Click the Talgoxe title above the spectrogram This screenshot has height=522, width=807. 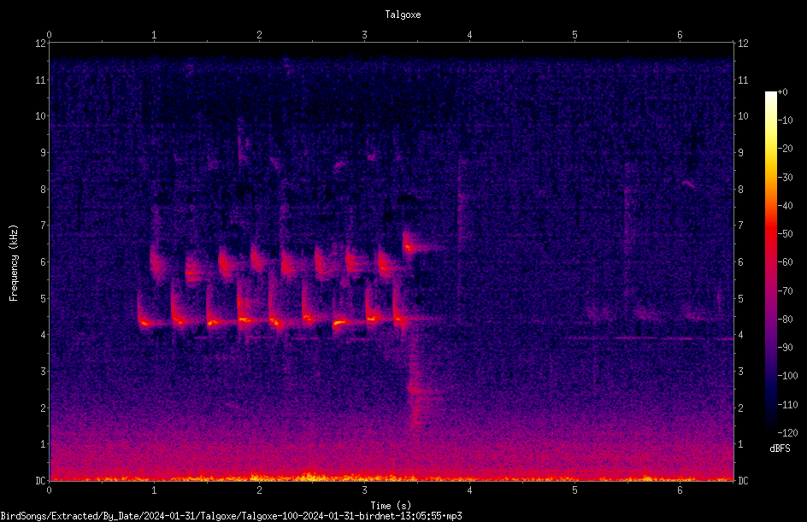click(x=403, y=15)
